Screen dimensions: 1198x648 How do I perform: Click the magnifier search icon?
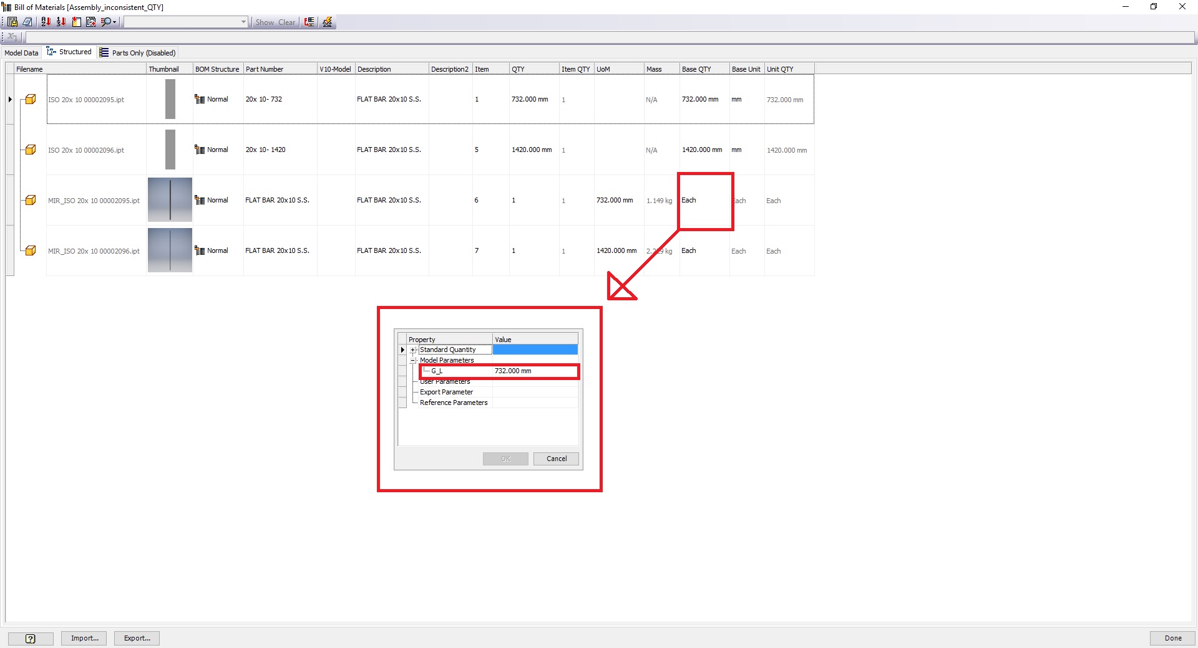(x=105, y=22)
